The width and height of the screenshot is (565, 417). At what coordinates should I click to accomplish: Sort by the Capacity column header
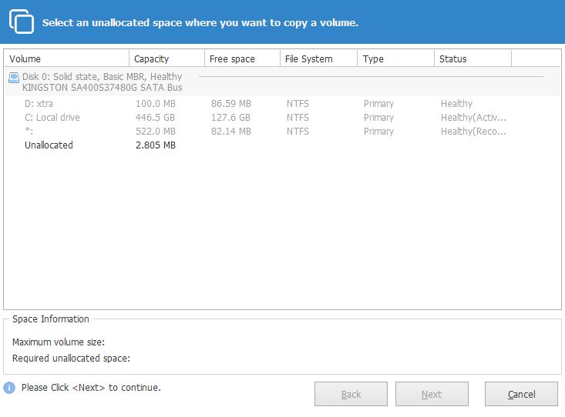(x=166, y=58)
